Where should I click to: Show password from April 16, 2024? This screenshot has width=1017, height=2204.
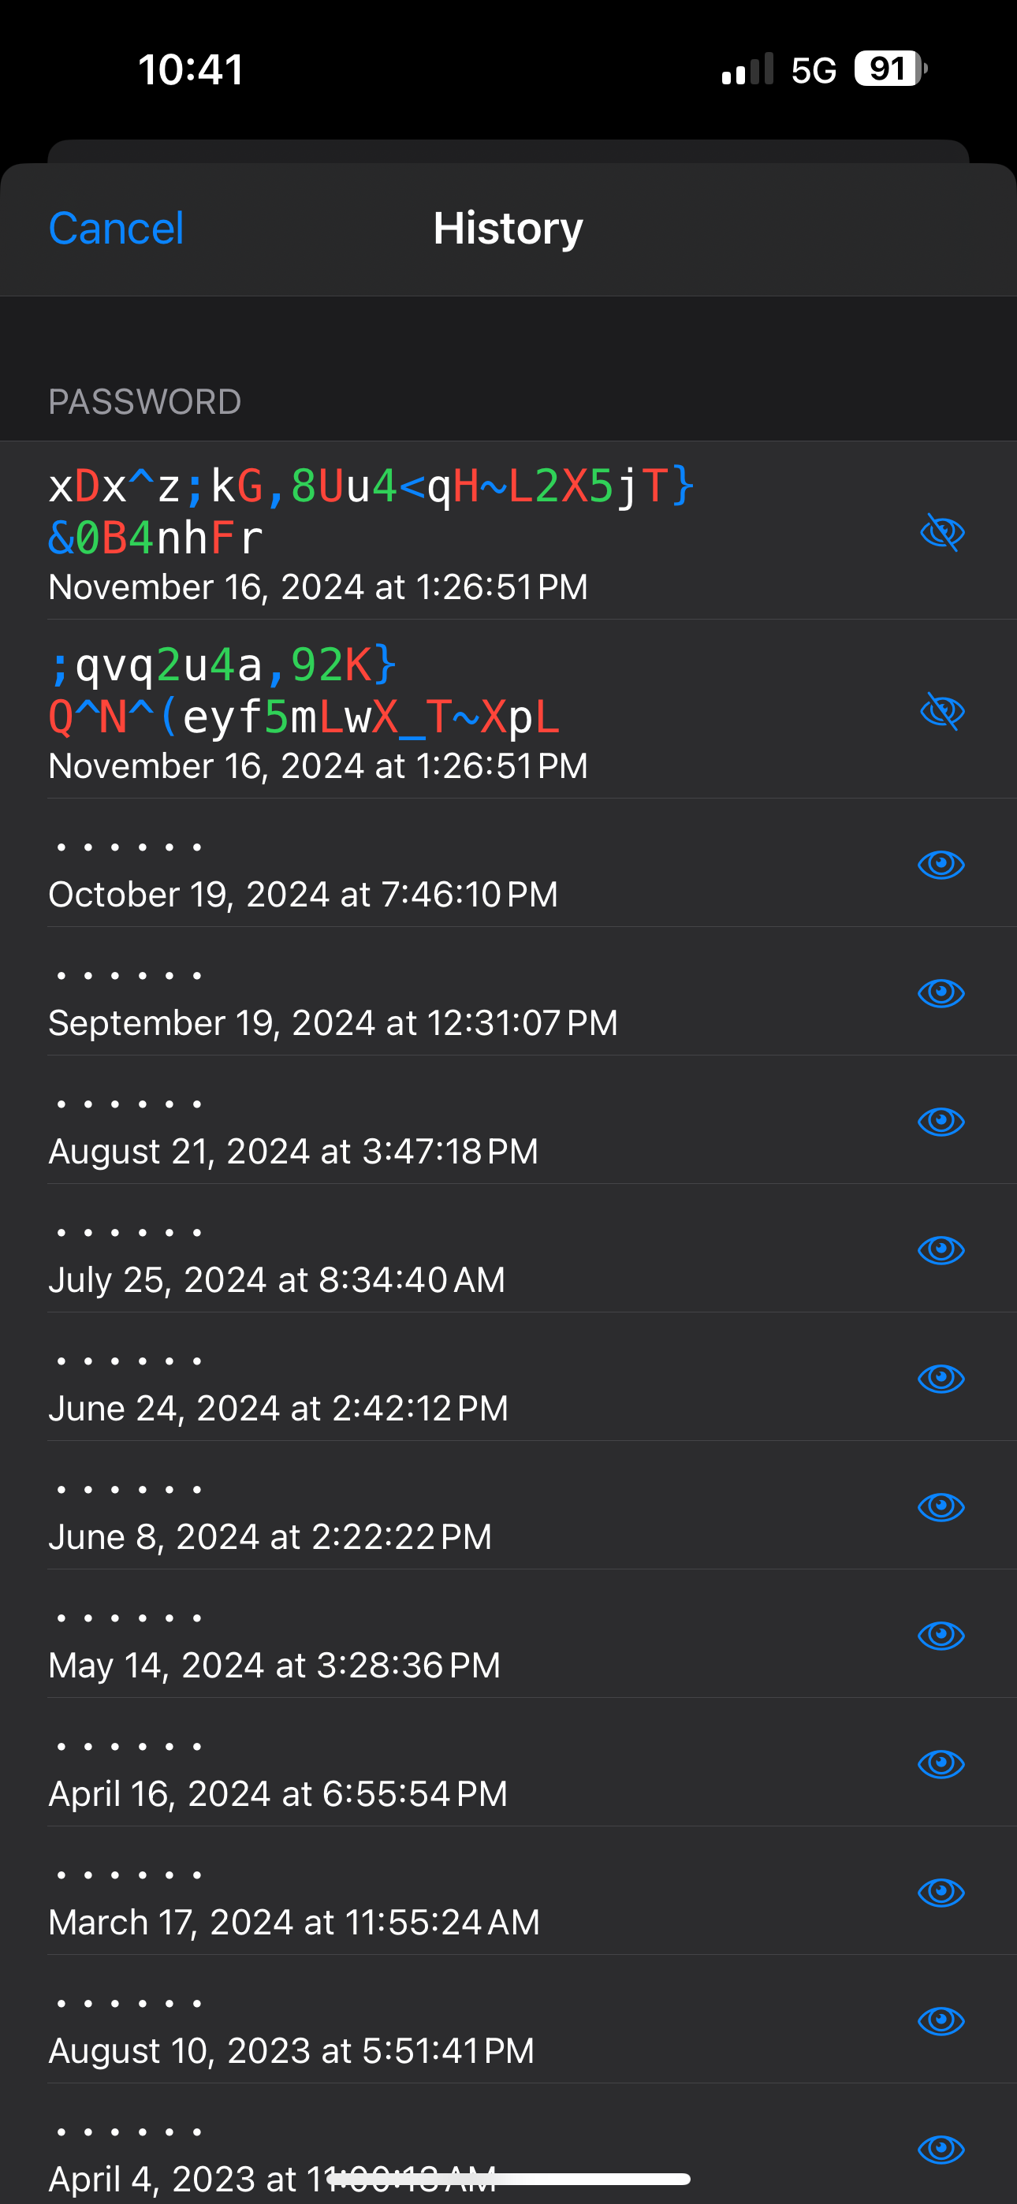[941, 1763]
